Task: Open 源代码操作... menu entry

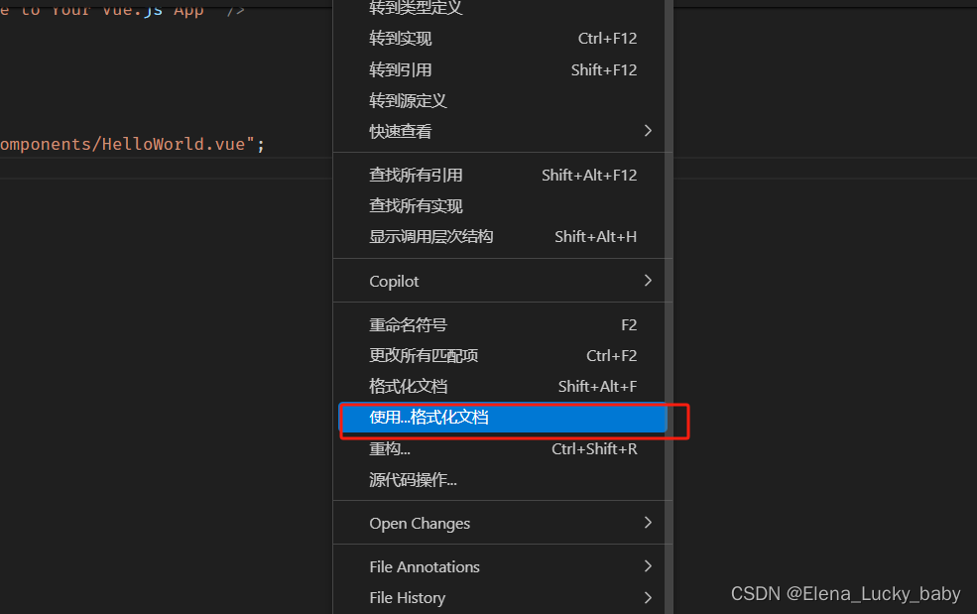Action: click(x=502, y=480)
